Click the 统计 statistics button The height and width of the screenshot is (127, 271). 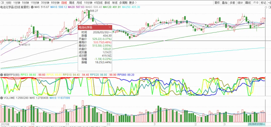(240, 3)
